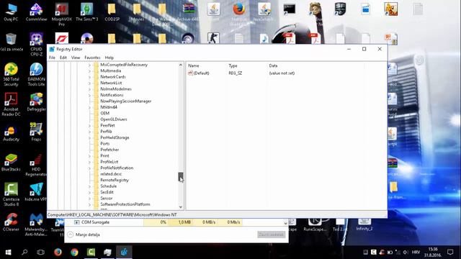Screen dimensions: 461x259
Task: Open the HDD Regenerator desktop shortcut
Action: (36, 165)
